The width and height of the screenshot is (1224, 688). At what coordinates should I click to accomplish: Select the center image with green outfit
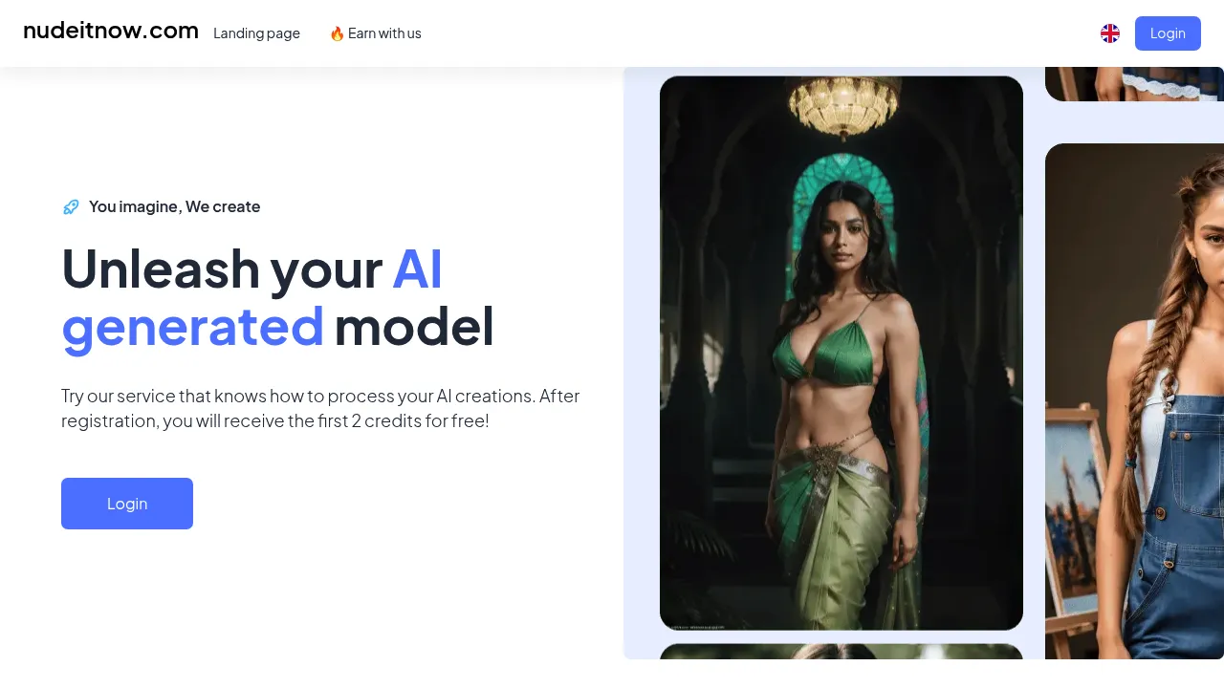pos(841,353)
